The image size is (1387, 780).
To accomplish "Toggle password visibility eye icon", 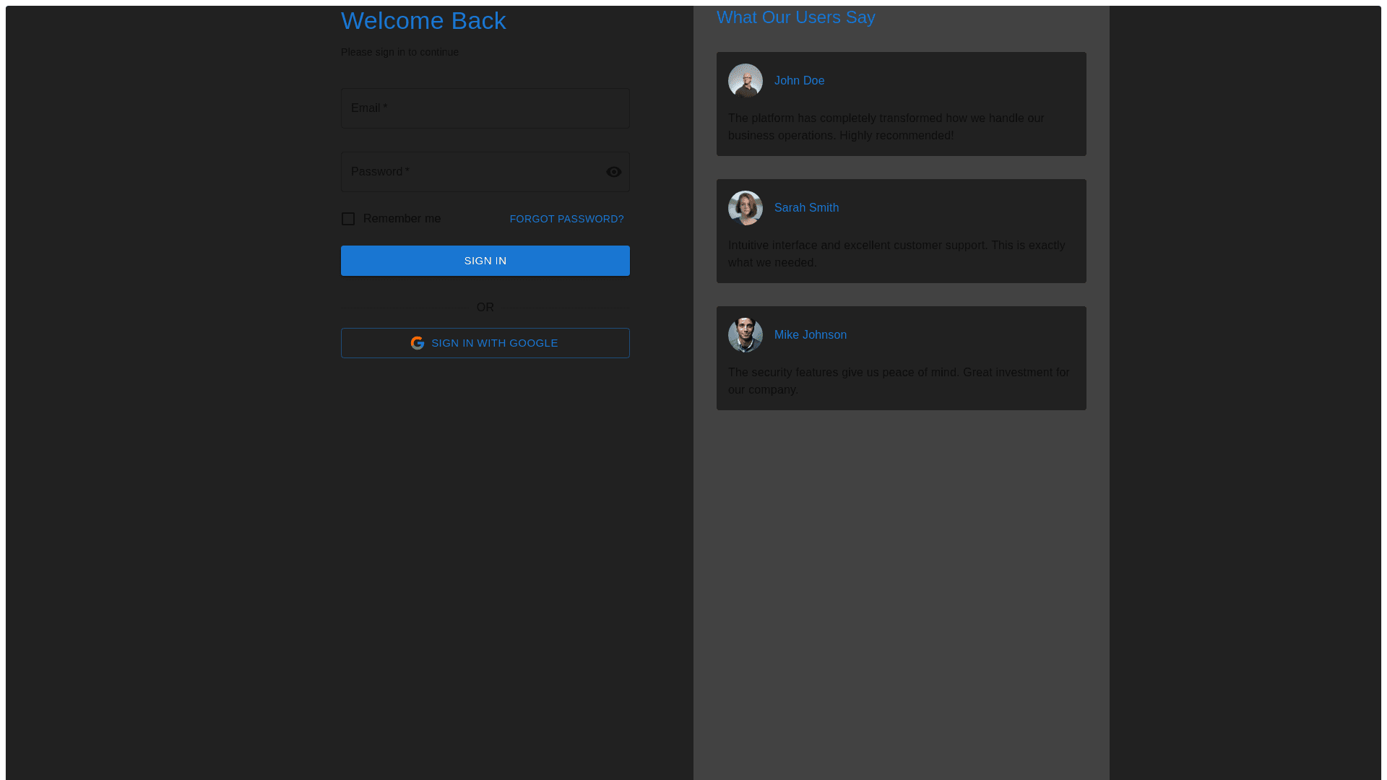I will coord(613,172).
